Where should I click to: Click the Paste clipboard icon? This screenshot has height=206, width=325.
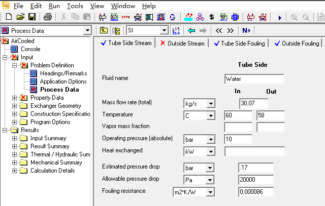pyautogui.click(x=87, y=17)
